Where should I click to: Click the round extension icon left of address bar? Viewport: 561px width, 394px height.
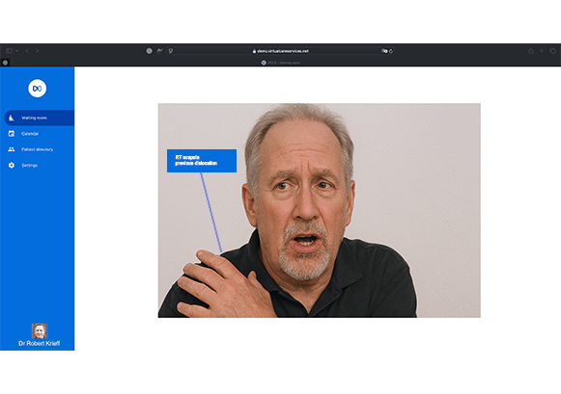pyautogui.click(x=150, y=51)
